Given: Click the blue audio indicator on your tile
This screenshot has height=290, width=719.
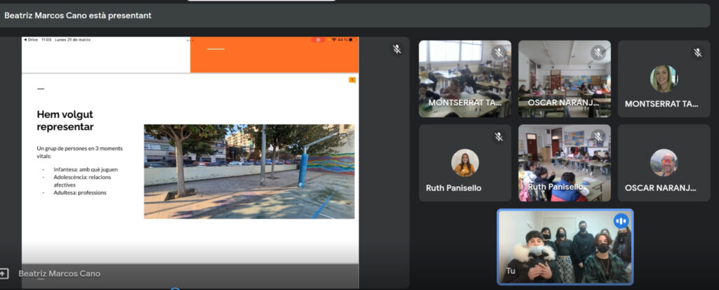Looking at the screenshot, I should [621, 222].
